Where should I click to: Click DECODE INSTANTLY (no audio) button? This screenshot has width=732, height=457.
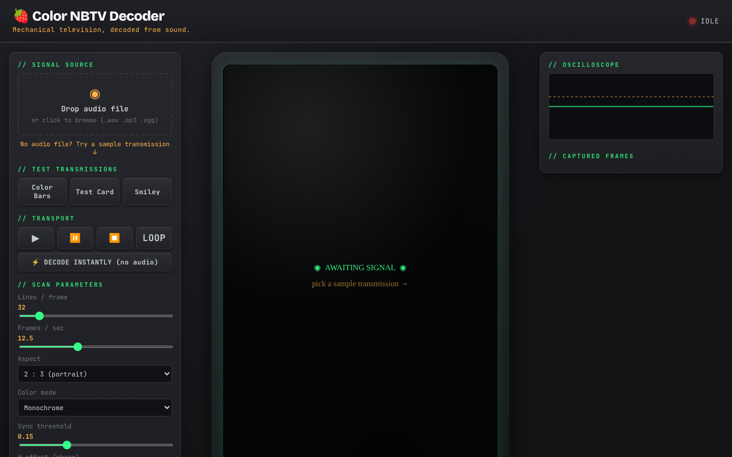[95, 262]
